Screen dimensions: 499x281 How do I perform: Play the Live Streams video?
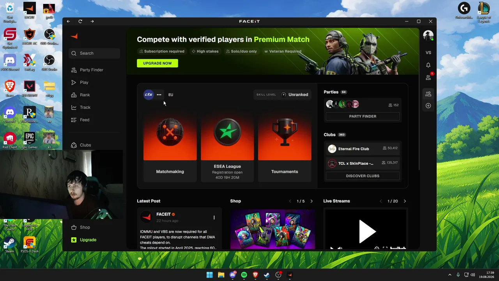click(367, 231)
